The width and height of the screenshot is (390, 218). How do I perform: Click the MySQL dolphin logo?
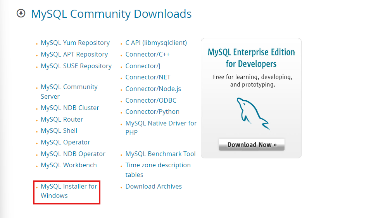point(253,114)
